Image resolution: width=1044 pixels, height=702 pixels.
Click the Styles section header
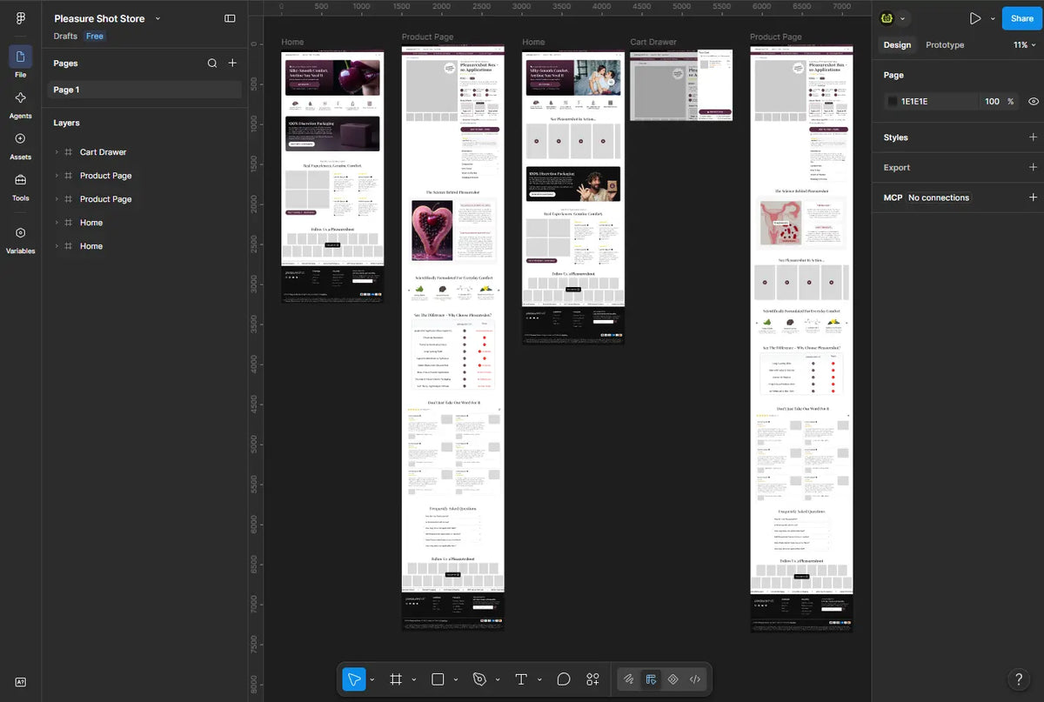pyautogui.click(x=895, y=137)
